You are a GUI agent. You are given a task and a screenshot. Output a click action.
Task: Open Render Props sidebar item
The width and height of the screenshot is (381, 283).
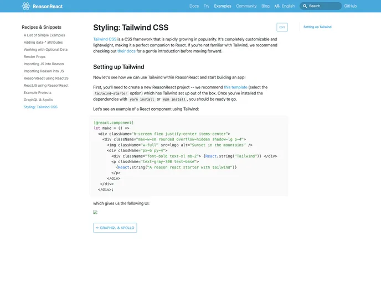(34, 57)
